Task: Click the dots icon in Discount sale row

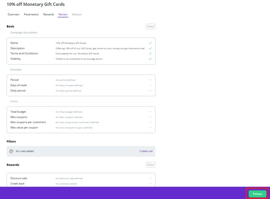Action: [150, 178]
